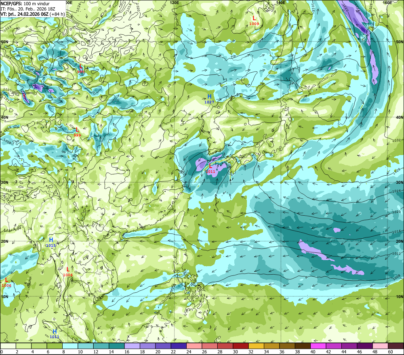
Task: Select the legend scale value 30
Action: tap(235, 352)
